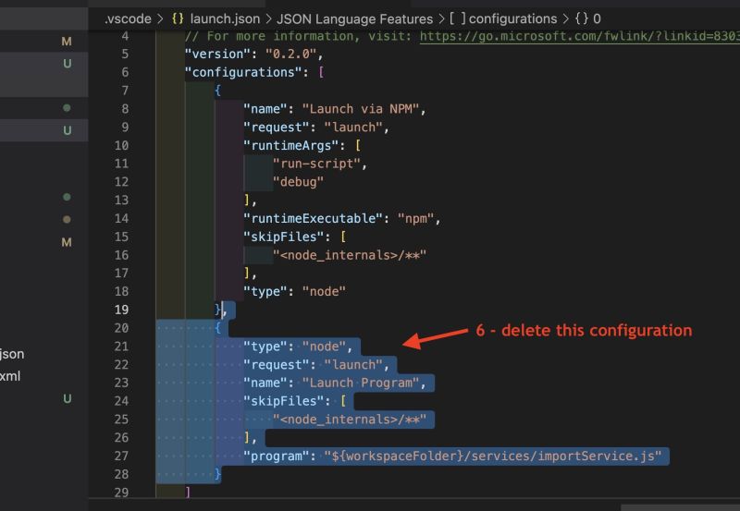Open JSON Language Features breadcrumb
The height and width of the screenshot is (511, 740).
pos(354,18)
